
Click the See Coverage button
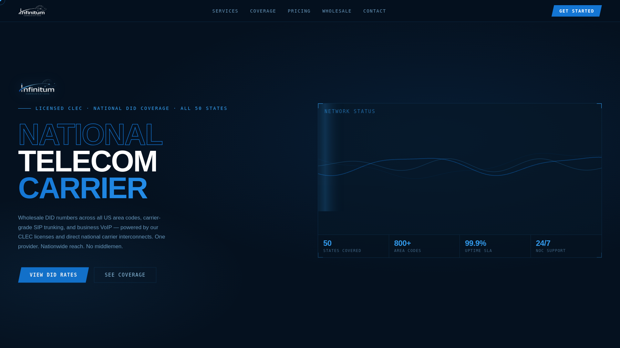(125, 275)
